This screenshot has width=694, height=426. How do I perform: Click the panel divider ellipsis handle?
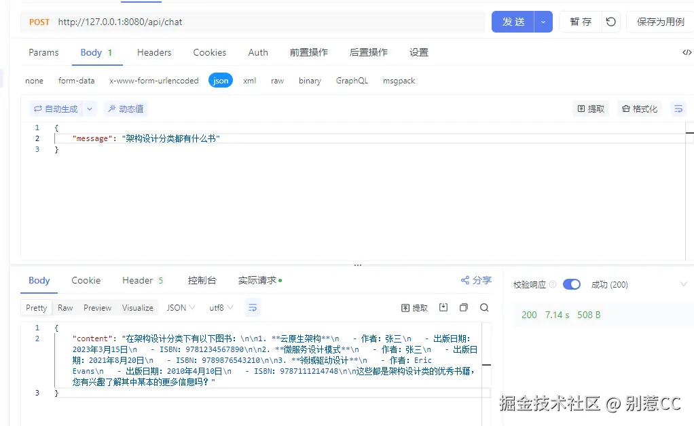tap(358, 265)
